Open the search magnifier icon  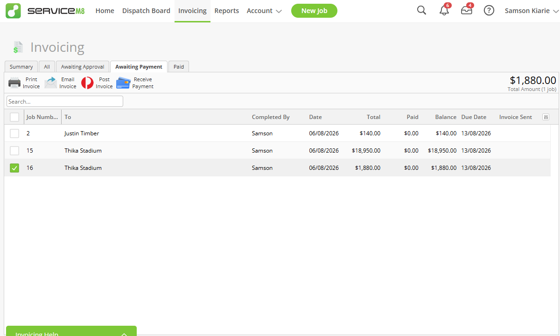tap(421, 10)
